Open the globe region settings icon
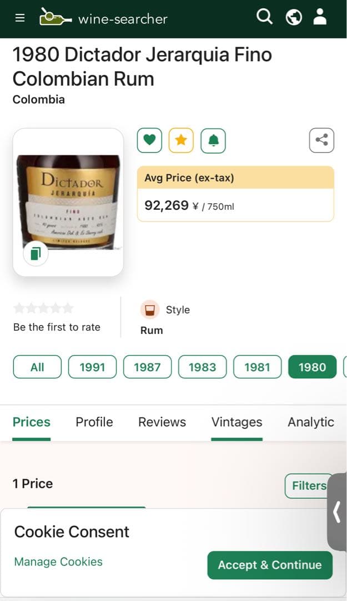 [294, 17]
